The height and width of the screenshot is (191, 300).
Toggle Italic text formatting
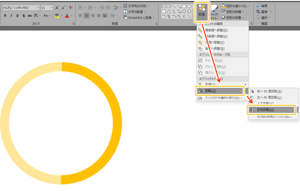click(11, 16)
